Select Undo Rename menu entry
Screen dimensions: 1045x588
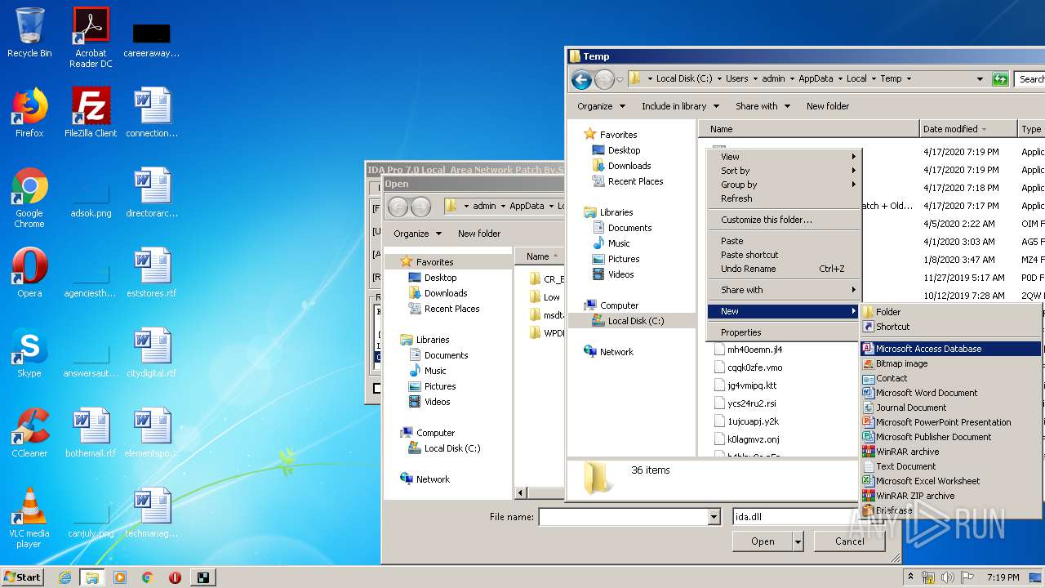(x=784, y=269)
